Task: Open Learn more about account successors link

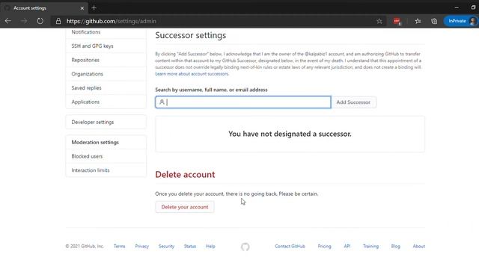Action: tap(192, 74)
